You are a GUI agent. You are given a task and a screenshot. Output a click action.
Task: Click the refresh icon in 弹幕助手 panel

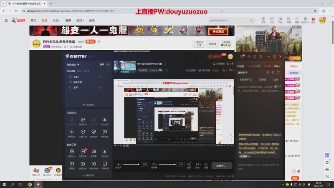(x=278, y=72)
